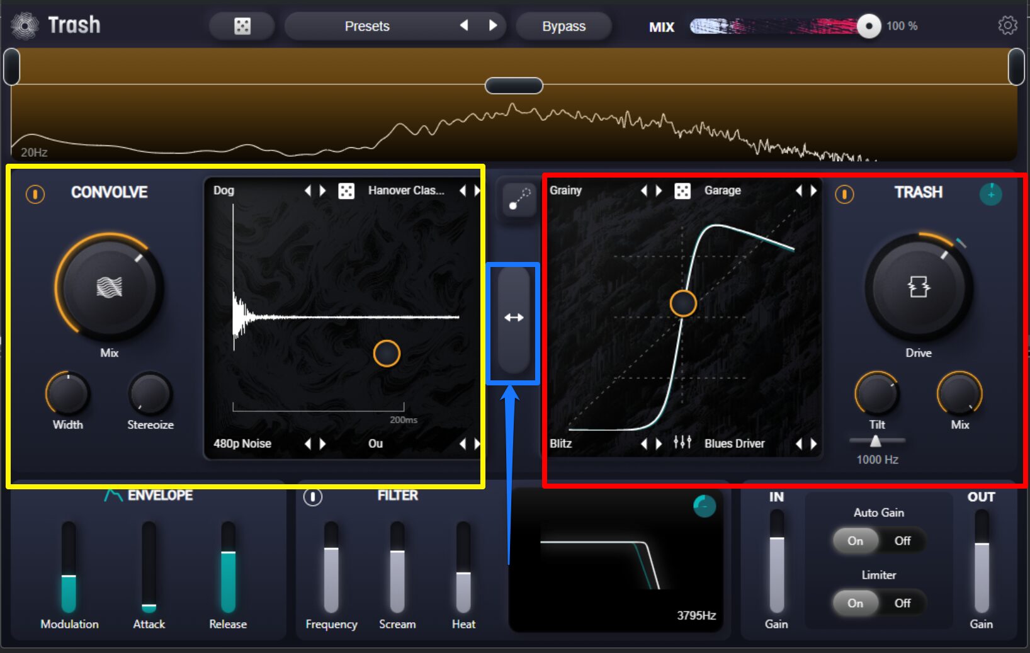Open the Trash style sliders icon
The height and width of the screenshot is (653, 1030).
682,443
